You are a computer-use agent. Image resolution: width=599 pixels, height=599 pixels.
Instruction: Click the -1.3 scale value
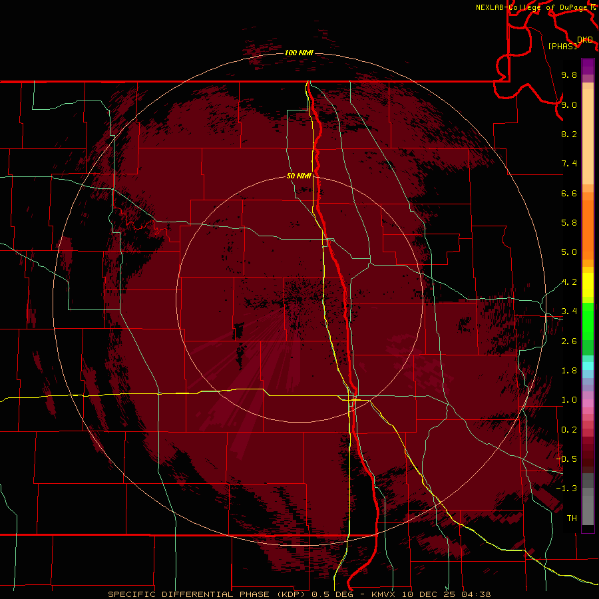point(566,489)
